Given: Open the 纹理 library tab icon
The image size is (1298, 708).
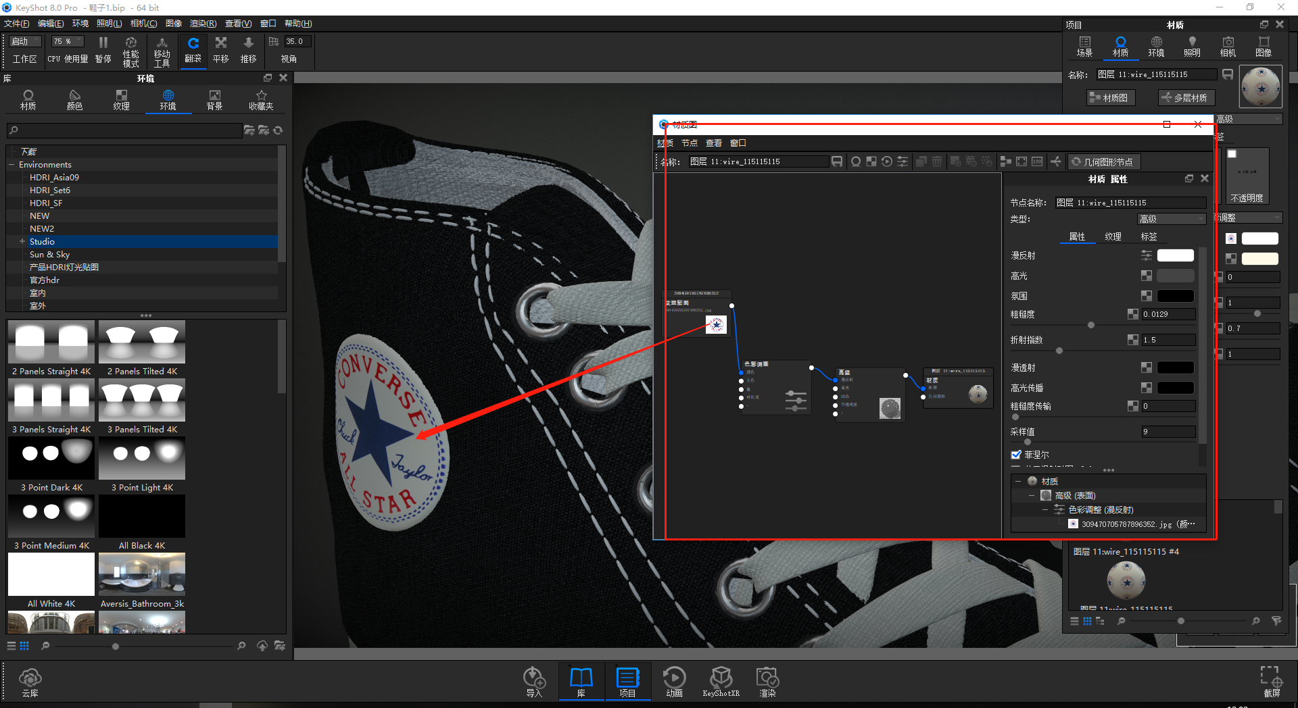Looking at the screenshot, I should coord(121,99).
